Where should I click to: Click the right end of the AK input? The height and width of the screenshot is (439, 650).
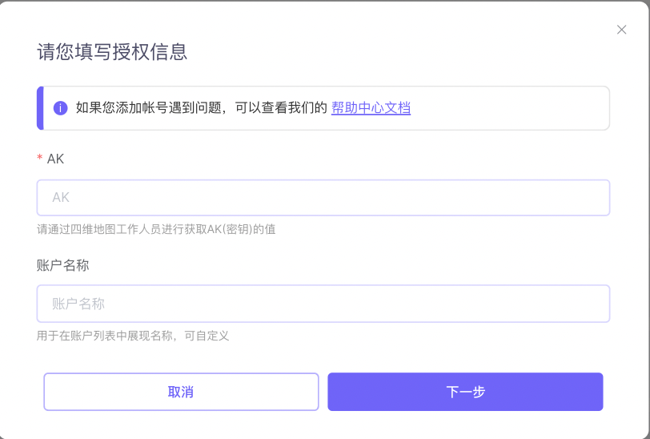tap(593, 198)
